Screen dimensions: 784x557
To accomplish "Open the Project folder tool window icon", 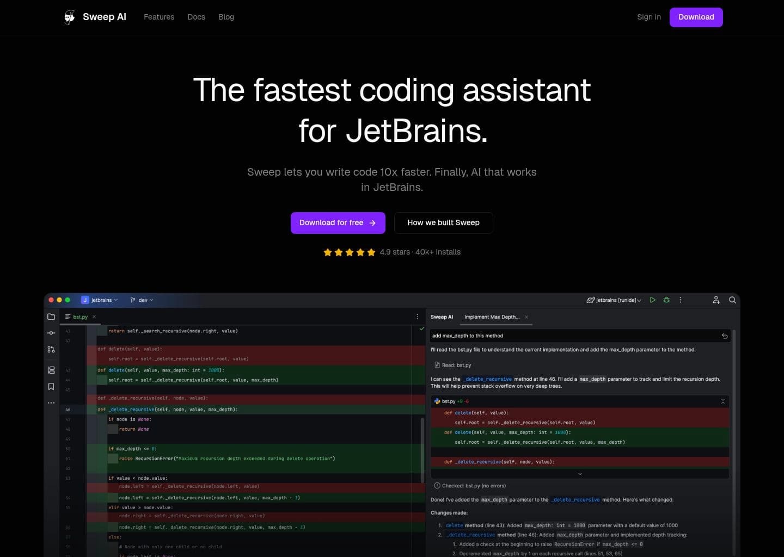I will pyautogui.click(x=51, y=317).
